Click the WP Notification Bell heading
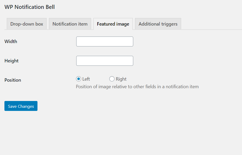Viewport: 242px width, 155px height. click(x=30, y=7)
